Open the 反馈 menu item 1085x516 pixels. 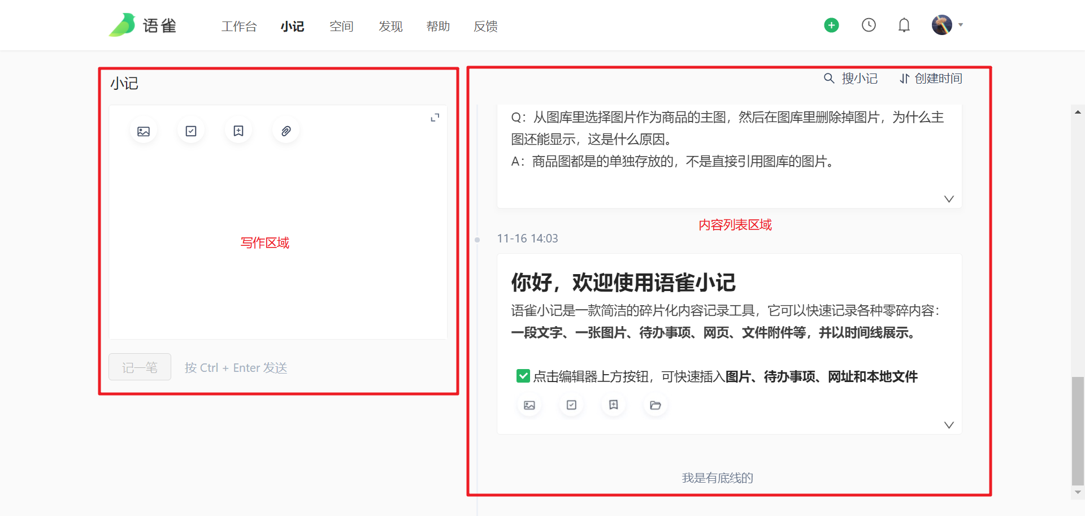(x=485, y=27)
